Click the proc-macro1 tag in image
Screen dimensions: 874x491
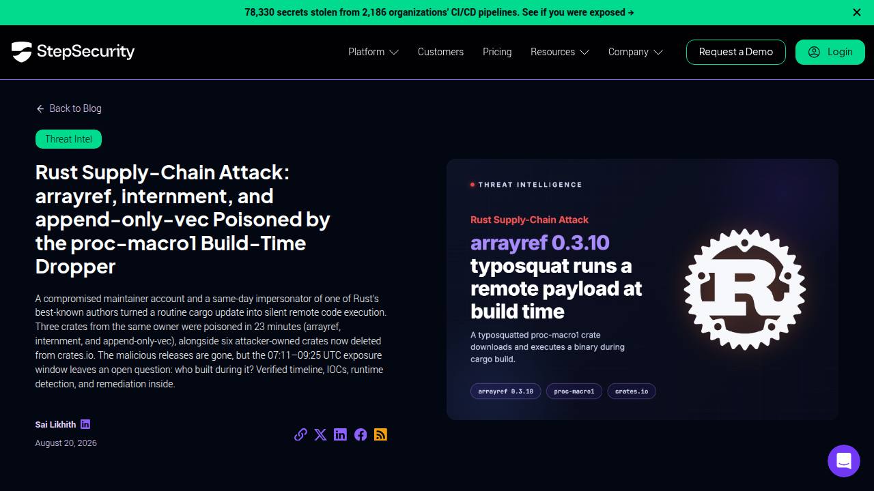click(574, 391)
